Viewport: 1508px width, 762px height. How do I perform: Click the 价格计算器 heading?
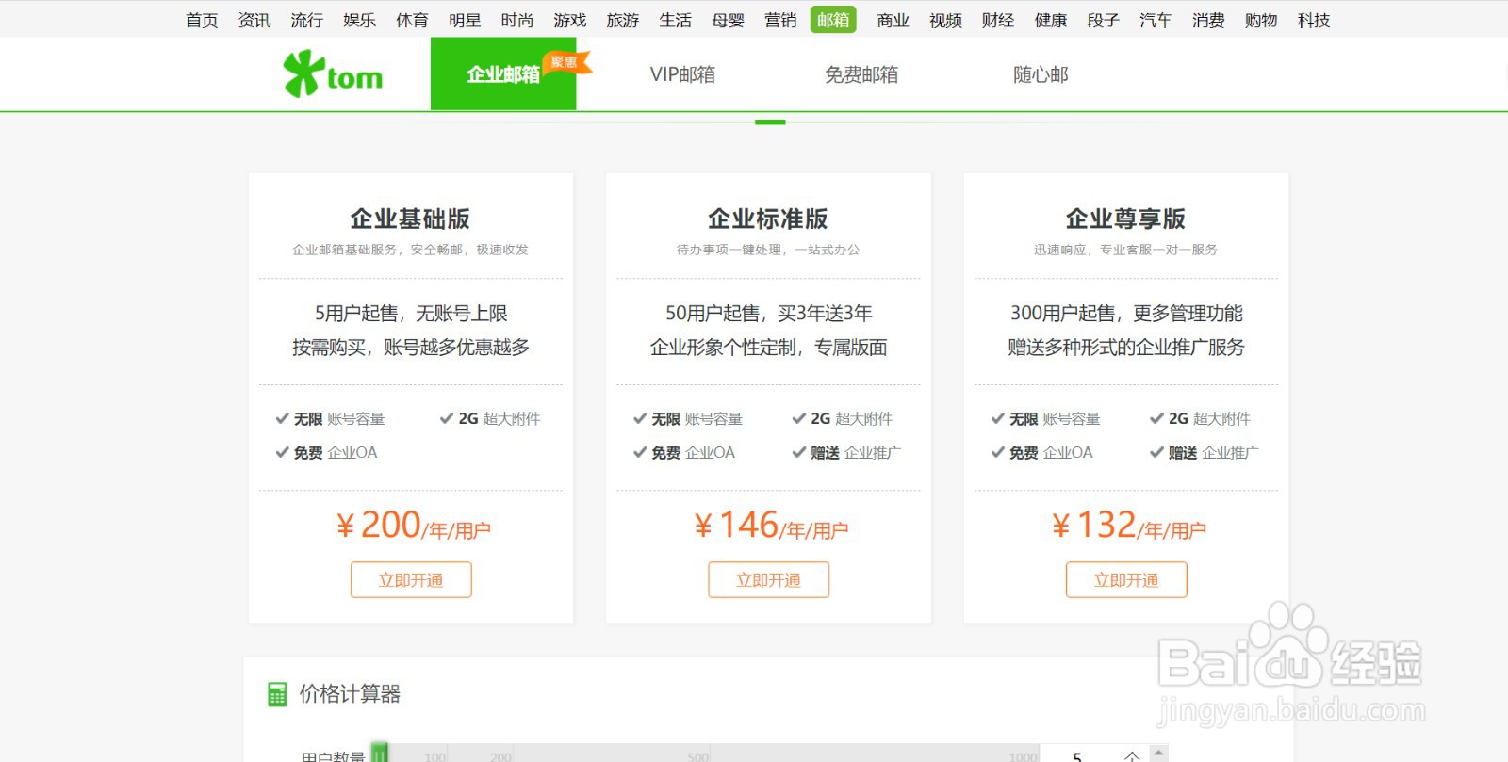(350, 694)
